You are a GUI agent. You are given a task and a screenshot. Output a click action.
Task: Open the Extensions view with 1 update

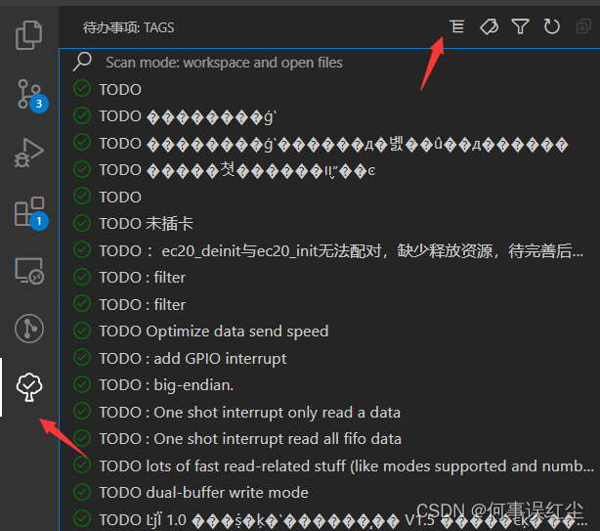coord(30,212)
